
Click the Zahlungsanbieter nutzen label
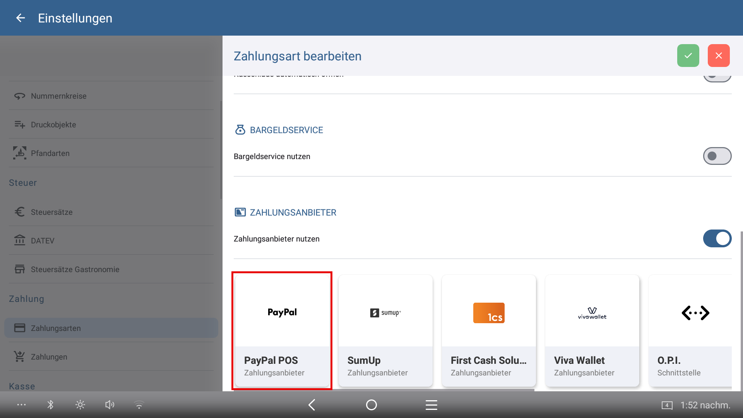(277, 239)
